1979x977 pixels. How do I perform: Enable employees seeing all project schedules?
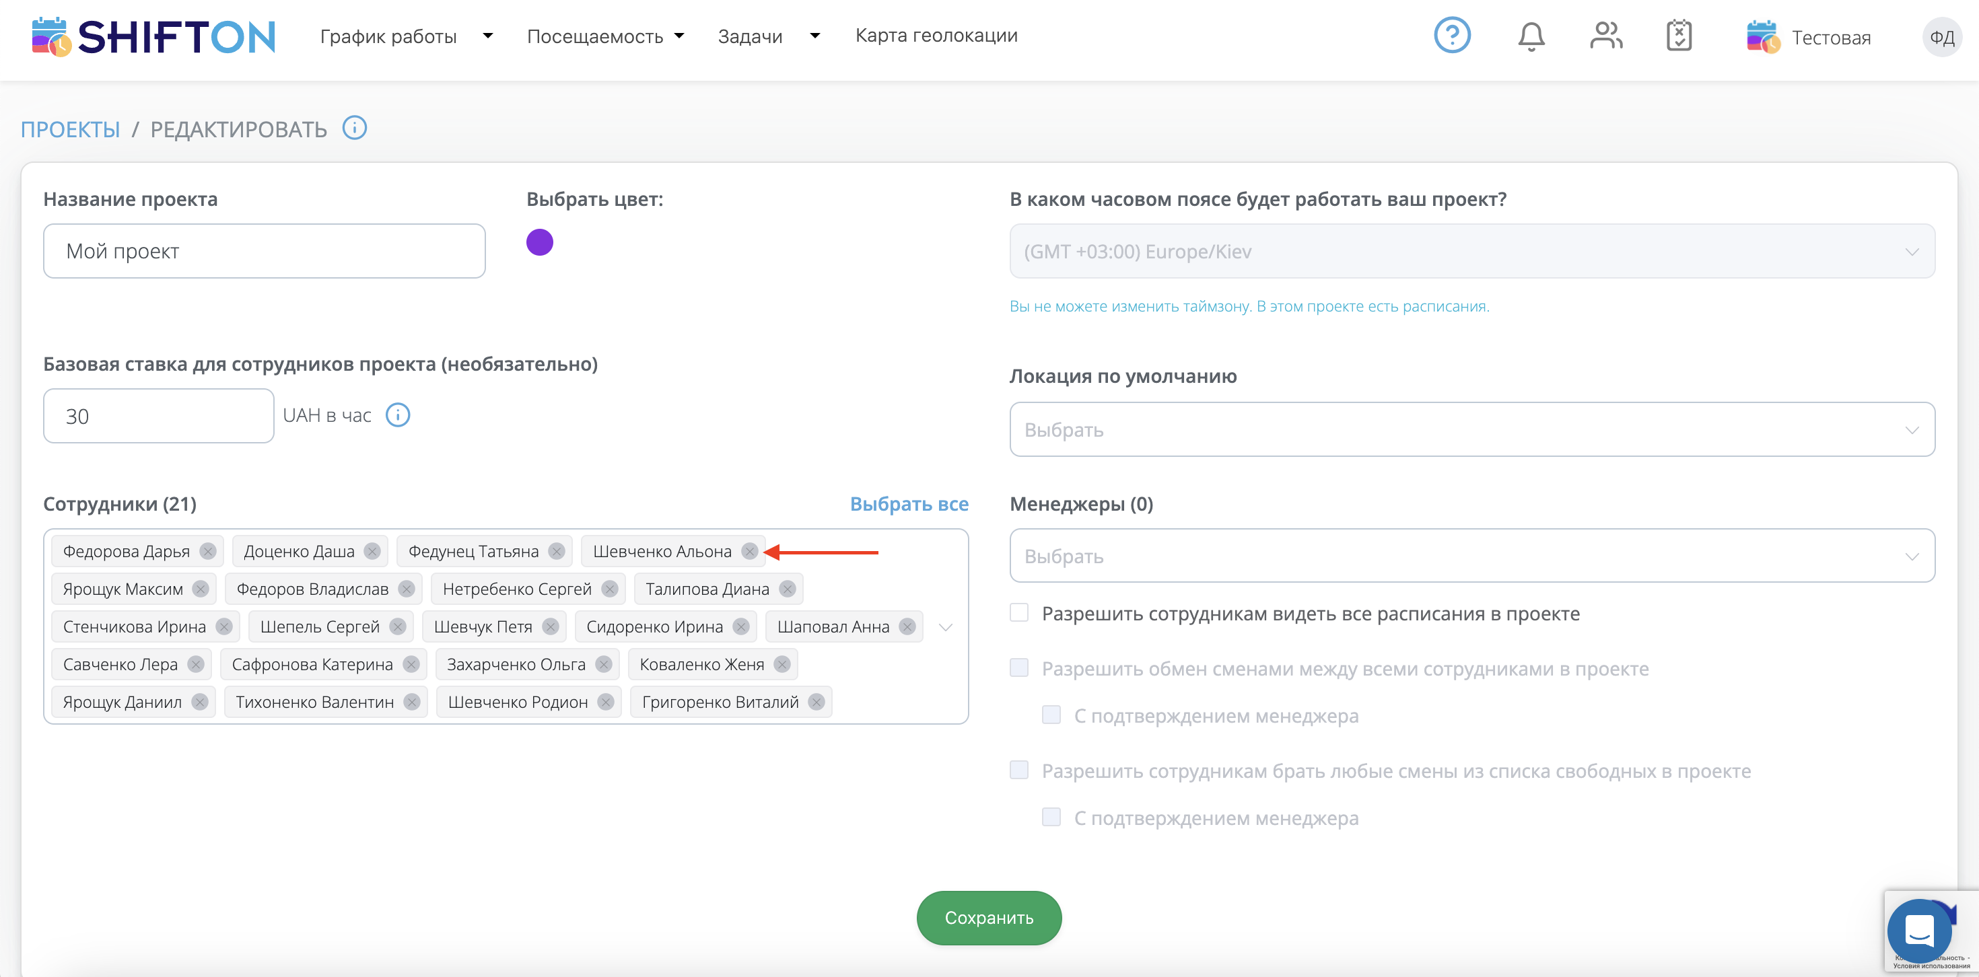pyautogui.click(x=1018, y=613)
